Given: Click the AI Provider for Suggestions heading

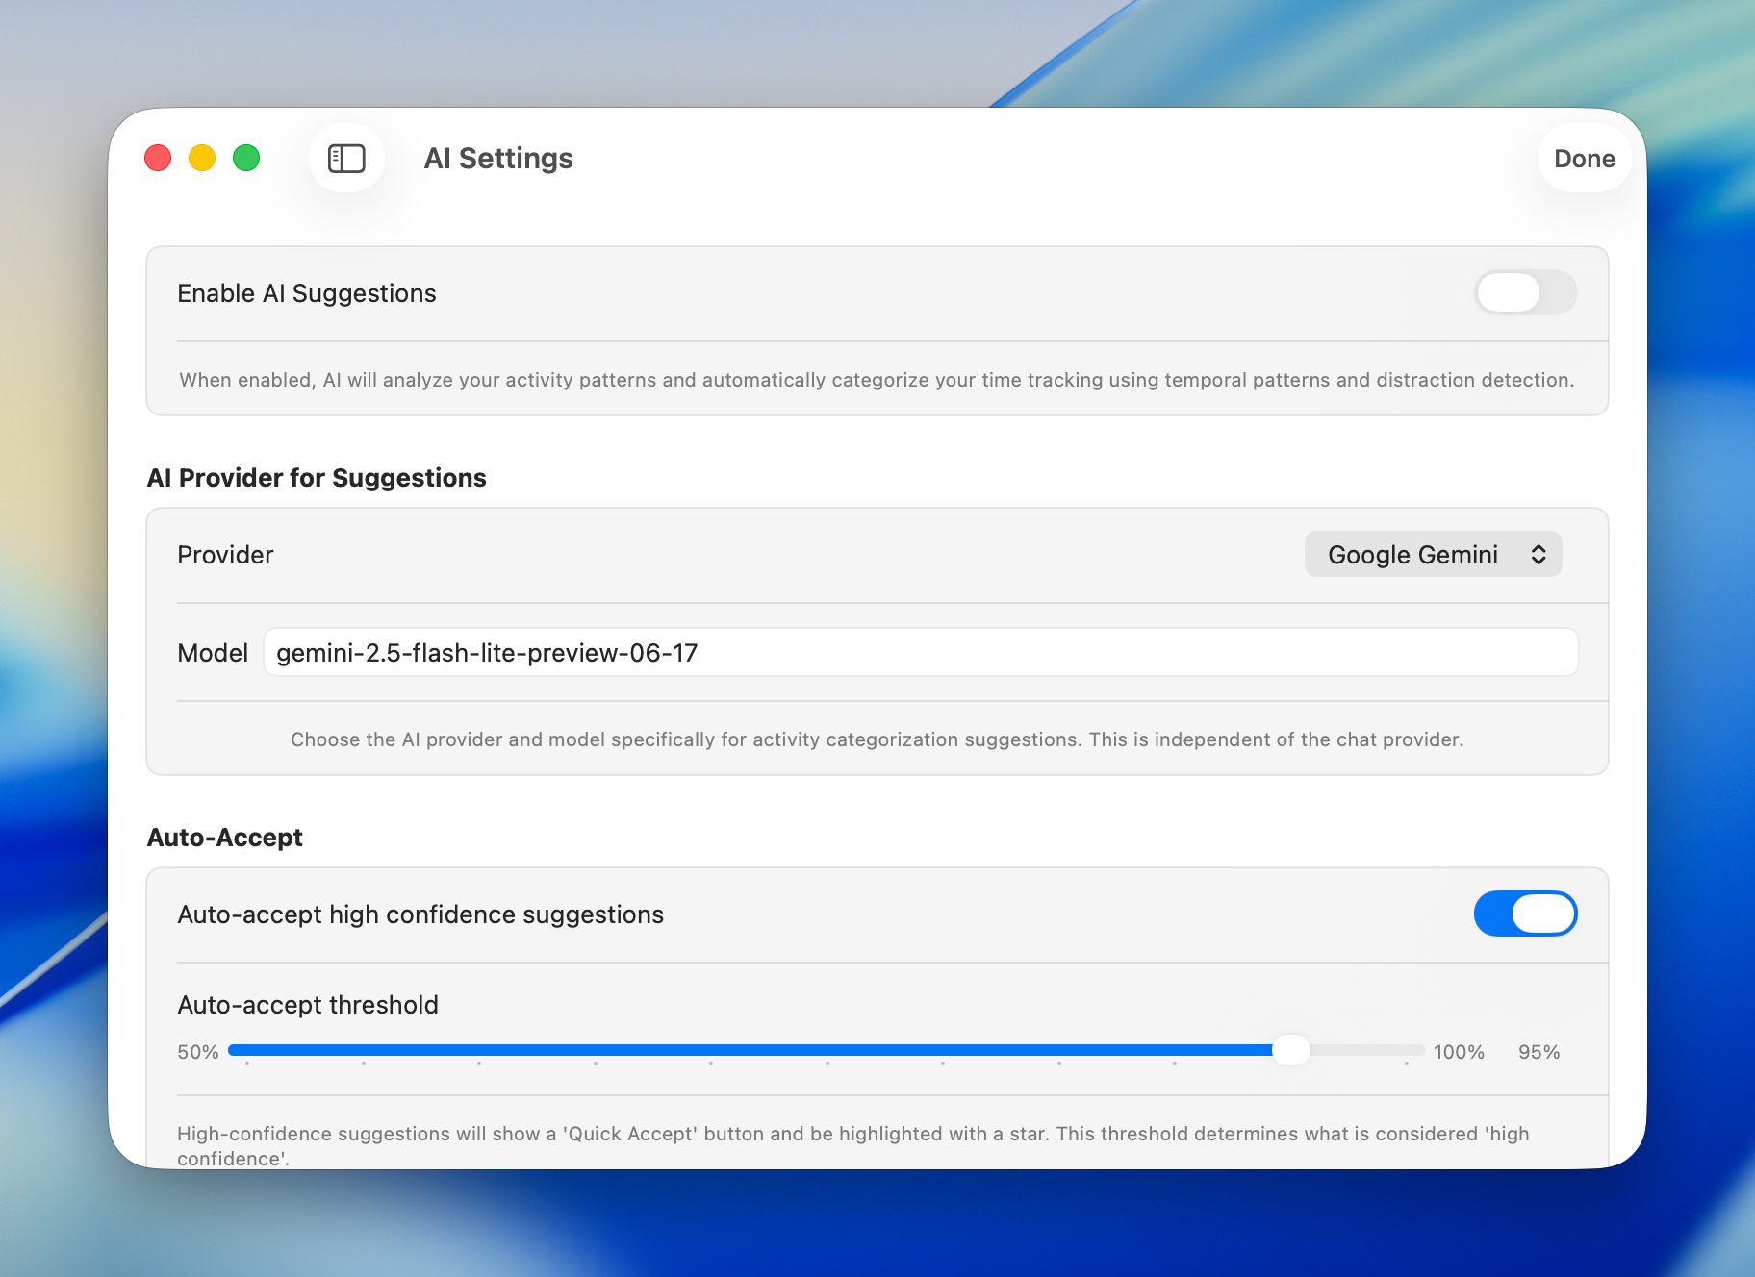Looking at the screenshot, I should tap(317, 478).
